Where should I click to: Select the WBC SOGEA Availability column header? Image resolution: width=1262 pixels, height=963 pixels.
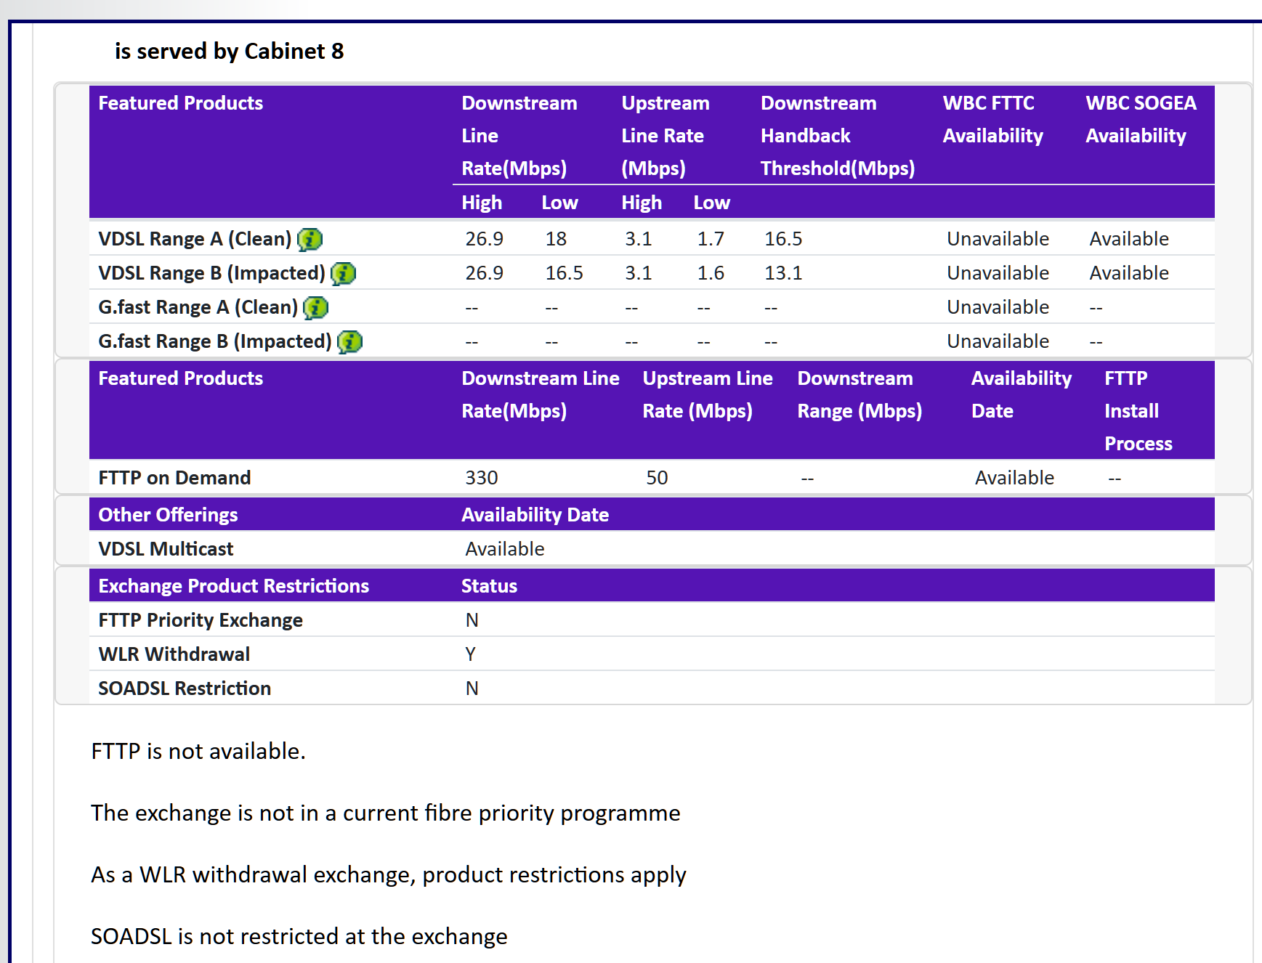[1140, 119]
